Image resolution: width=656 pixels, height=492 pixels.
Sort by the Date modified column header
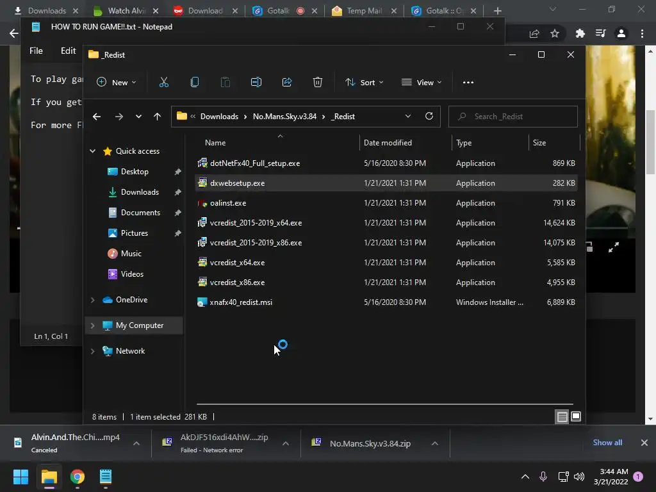coord(388,143)
